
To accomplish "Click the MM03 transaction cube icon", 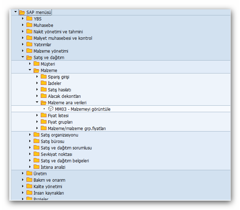I will tap(51, 109).
